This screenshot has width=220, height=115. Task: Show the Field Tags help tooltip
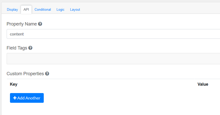pyautogui.click(x=30, y=48)
